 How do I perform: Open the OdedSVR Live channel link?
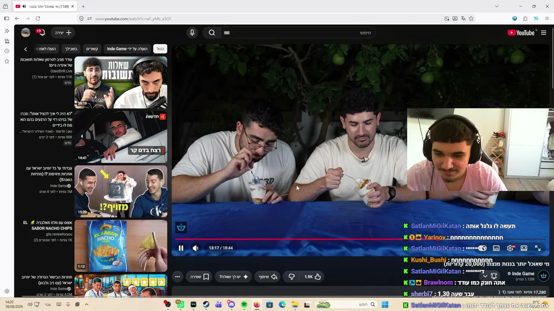click(61, 71)
